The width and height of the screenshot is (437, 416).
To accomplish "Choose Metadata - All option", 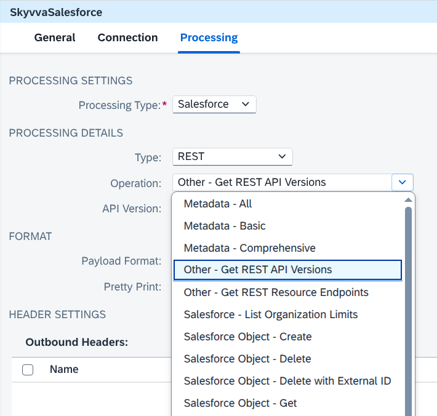I will [x=287, y=204].
